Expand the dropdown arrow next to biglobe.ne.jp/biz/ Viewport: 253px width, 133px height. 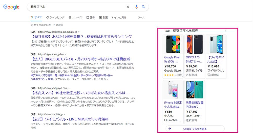tap(66, 54)
